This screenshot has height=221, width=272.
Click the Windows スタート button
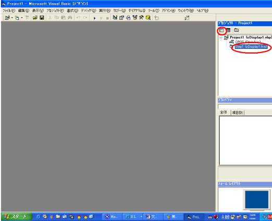click(x=16, y=216)
